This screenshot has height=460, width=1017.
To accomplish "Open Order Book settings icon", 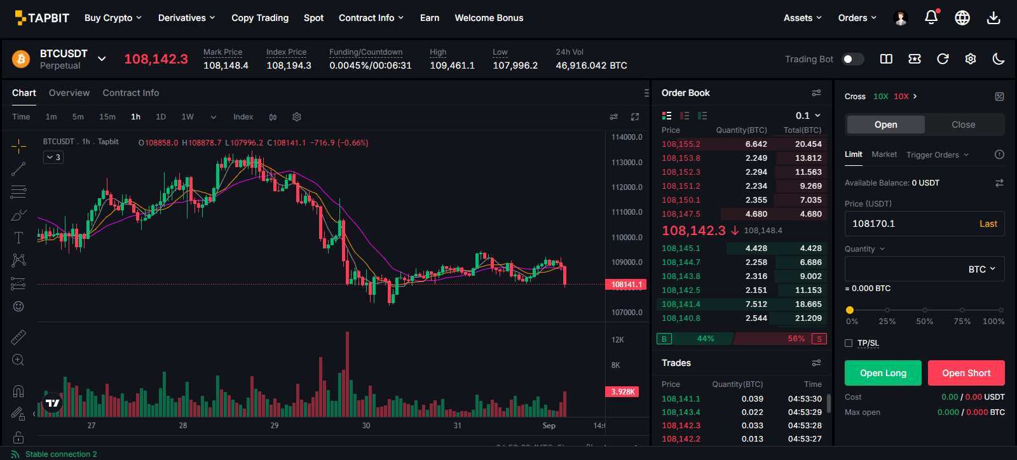I will pyautogui.click(x=816, y=93).
